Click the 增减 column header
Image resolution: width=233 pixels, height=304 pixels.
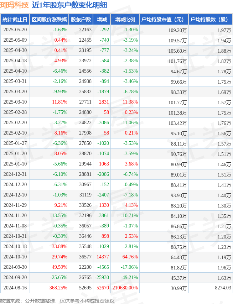pyautogui.click(x=102, y=19)
